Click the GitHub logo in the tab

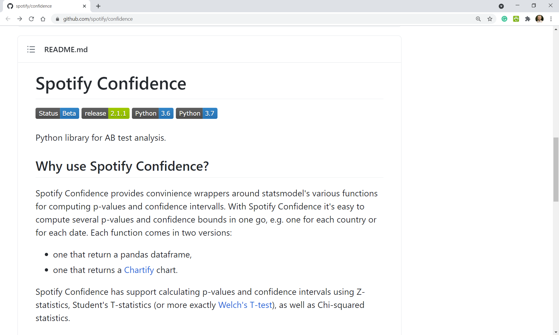10,6
